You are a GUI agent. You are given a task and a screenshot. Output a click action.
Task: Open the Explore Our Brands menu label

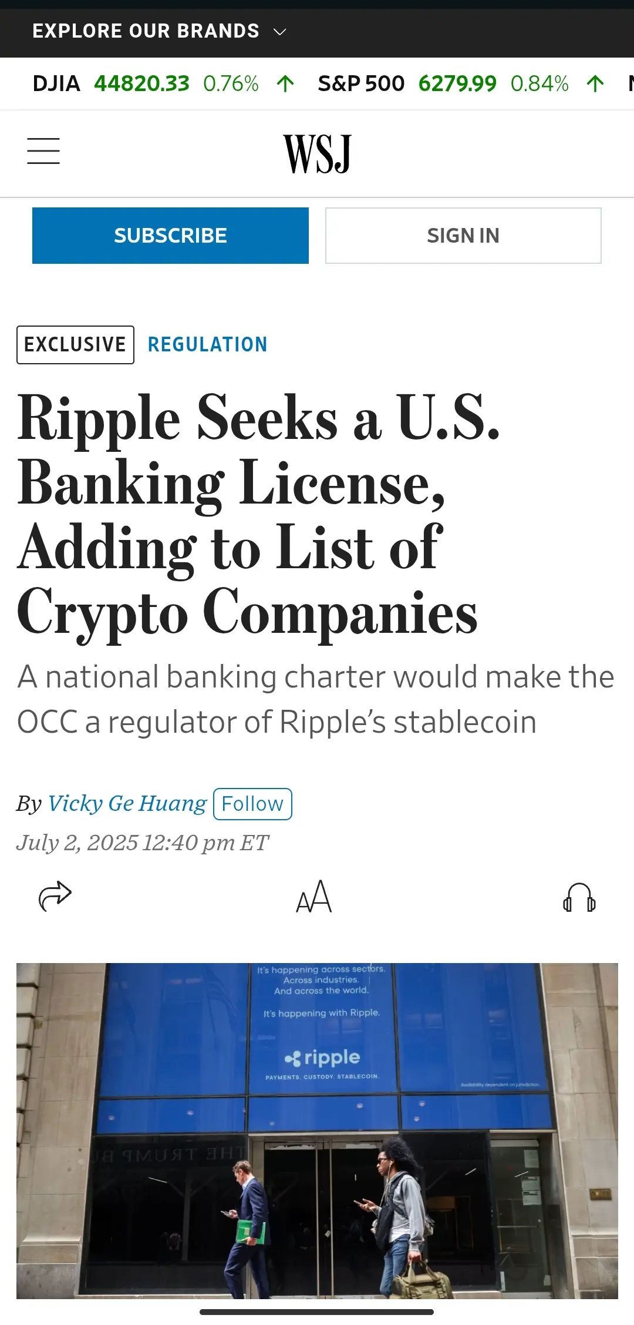click(146, 31)
